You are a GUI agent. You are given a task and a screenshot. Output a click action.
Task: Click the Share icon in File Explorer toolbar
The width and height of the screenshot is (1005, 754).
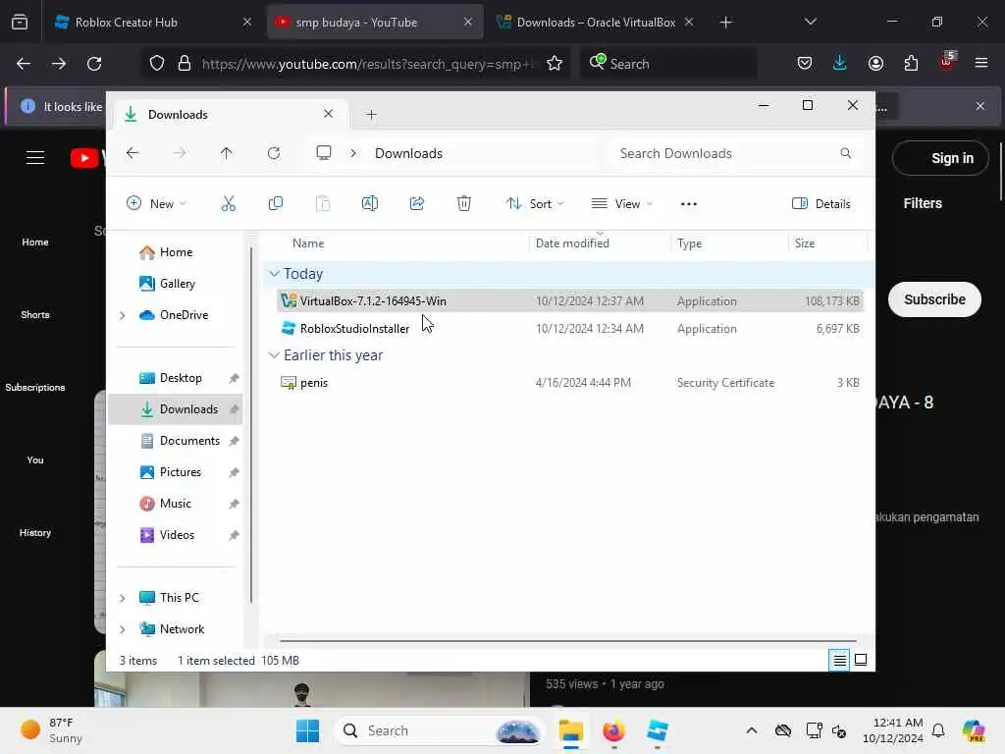pos(416,204)
